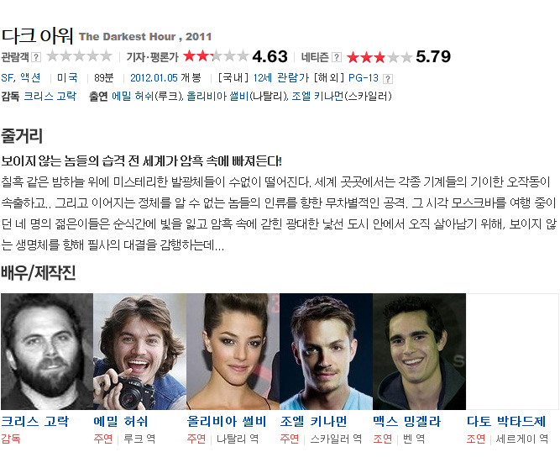The width and height of the screenshot is (560, 468).
Task: Click the help icon next to 네티즌
Action: 337,57
